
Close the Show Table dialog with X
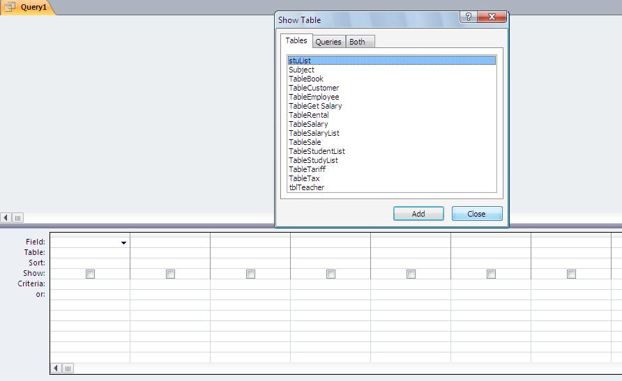(492, 17)
